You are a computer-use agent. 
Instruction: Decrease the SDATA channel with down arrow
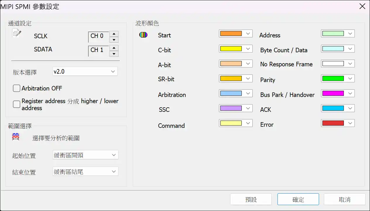pos(114,54)
